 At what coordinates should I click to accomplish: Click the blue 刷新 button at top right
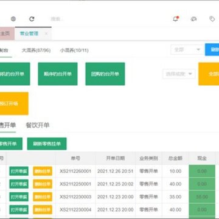click(212, 50)
